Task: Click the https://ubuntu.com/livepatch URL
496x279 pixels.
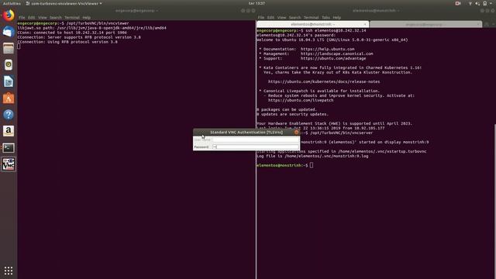Action: pyautogui.click(x=301, y=100)
